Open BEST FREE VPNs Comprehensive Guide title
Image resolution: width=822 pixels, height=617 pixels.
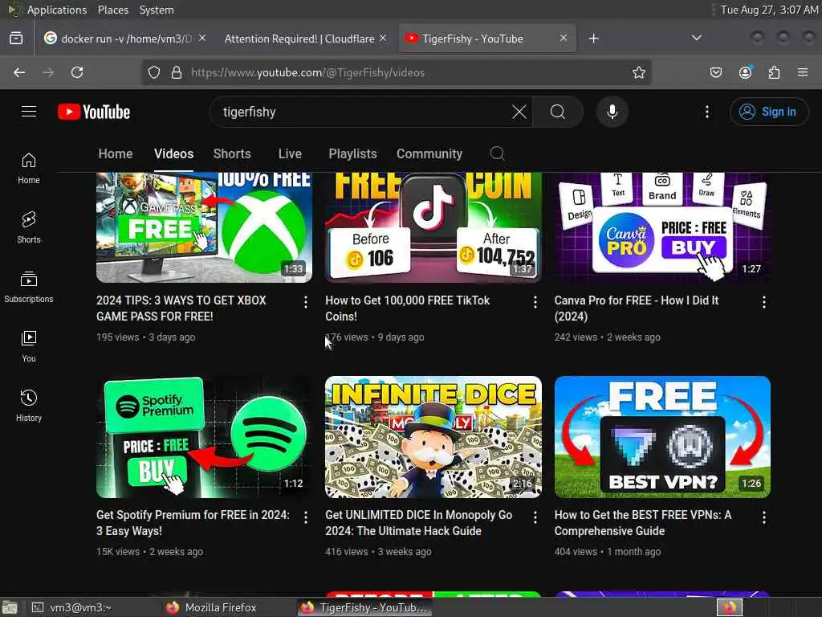point(643,523)
